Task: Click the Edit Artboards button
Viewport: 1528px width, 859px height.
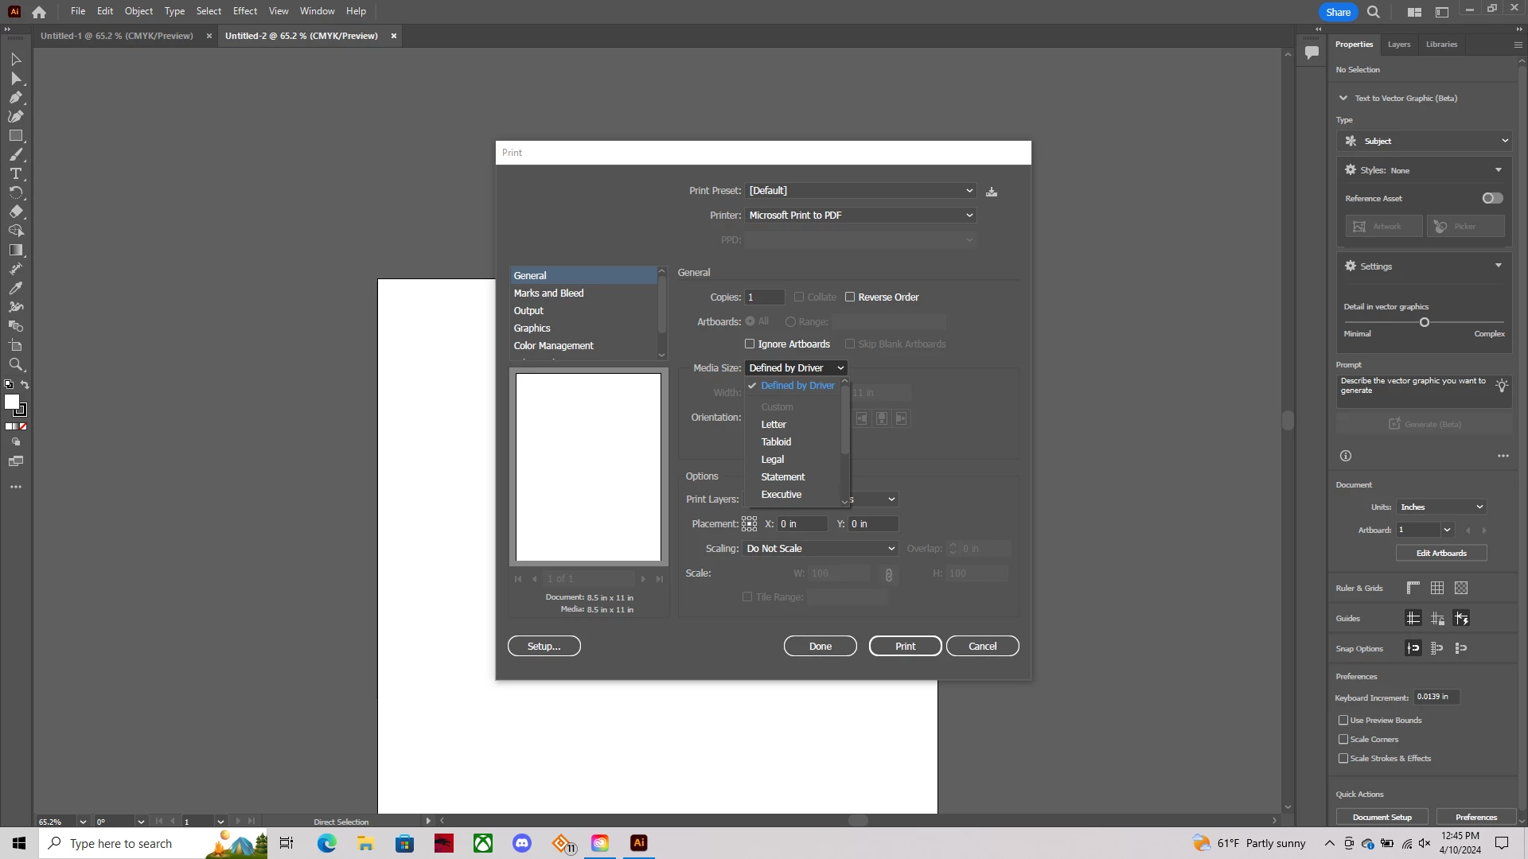Action: [x=1440, y=554]
